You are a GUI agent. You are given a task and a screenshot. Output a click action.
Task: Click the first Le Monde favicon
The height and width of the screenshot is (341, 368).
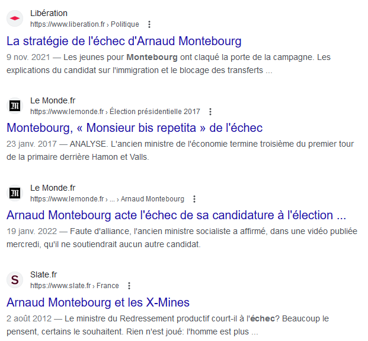point(15,106)
